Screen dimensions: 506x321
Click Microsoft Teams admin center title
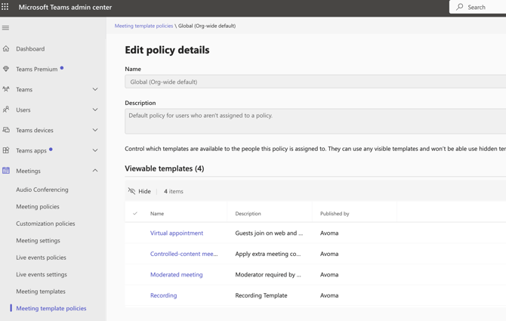tap(65, 7)
